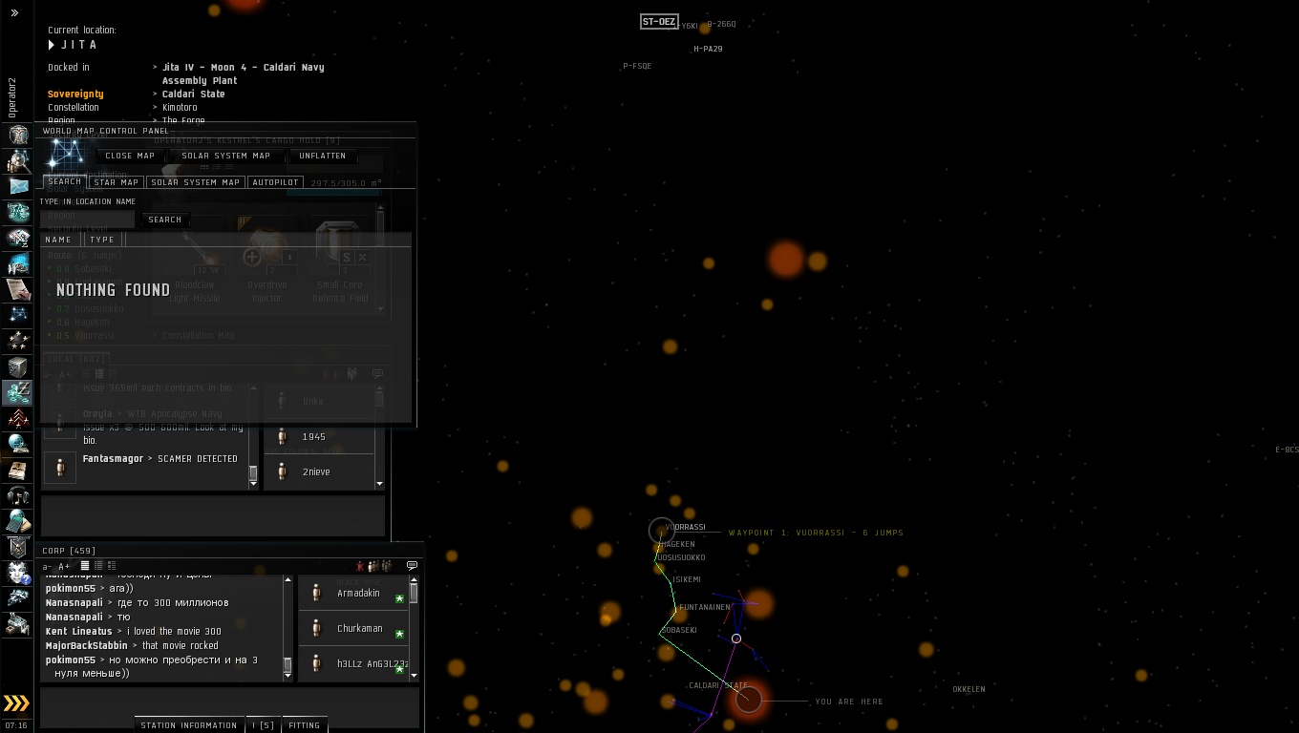The height and width of the screenshot is (733, 1299).
Task: Select the Corp [459] chat tab
Action: tap(69, 551)
